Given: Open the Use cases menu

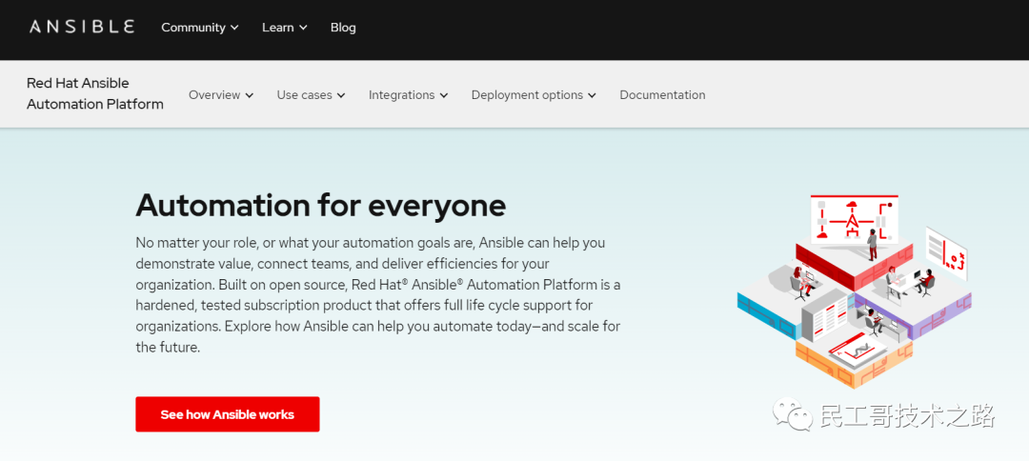Looking at the screenshot, I should [311, 95].
